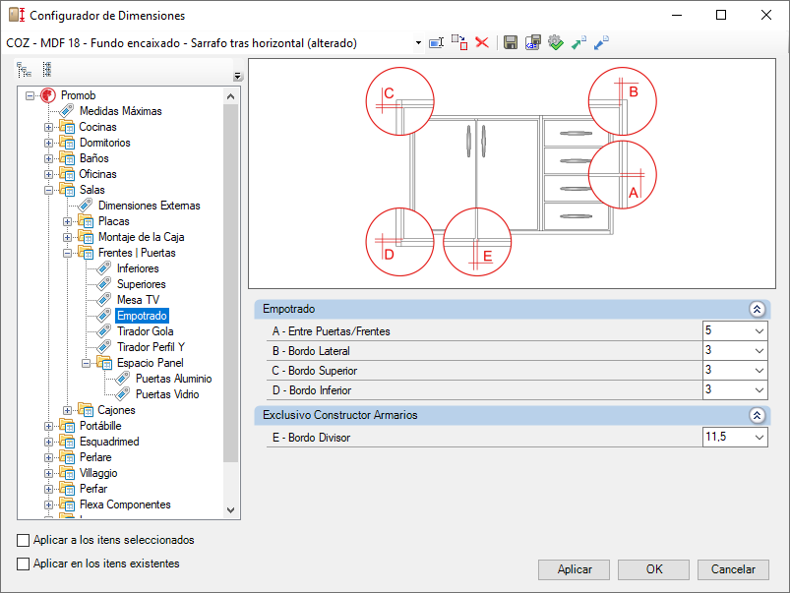Screen dimensions: 790x593
Task: Click the 'C - Bordo Superior' row label
Action: coord(315,371)
